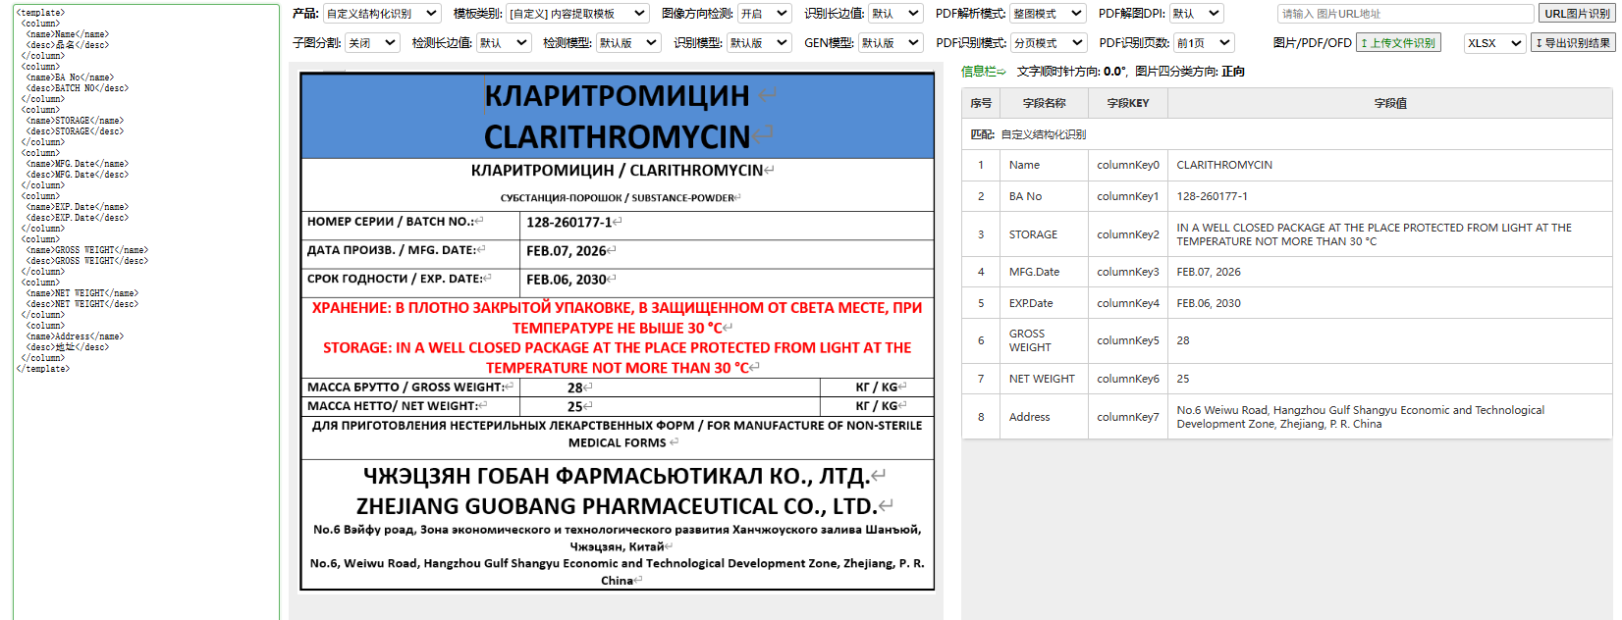This screenshot has height=620, width=1622.
Task: Click the 文字顺时针方向: 0.0° status text
Action: click(x=1071, y=72)
